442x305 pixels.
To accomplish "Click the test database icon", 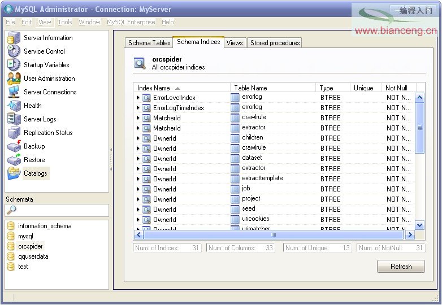I will pos(11,267).
